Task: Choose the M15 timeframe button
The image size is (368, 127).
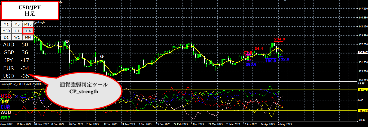Action: tap(28, 24)
